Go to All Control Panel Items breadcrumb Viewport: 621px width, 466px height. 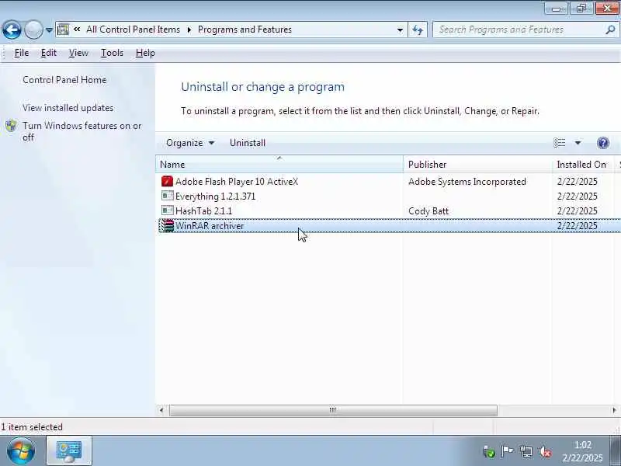133,30
